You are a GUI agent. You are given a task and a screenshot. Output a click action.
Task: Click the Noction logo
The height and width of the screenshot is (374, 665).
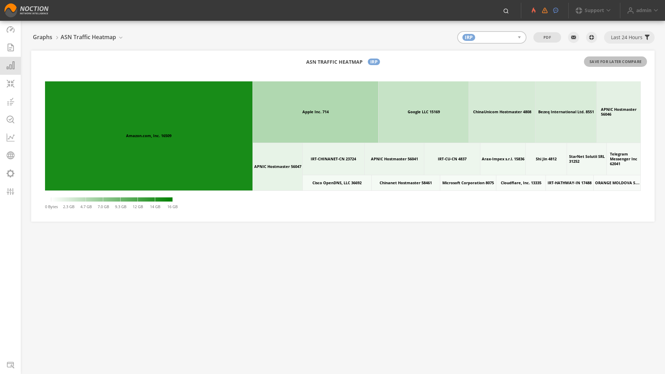(26, 10)
